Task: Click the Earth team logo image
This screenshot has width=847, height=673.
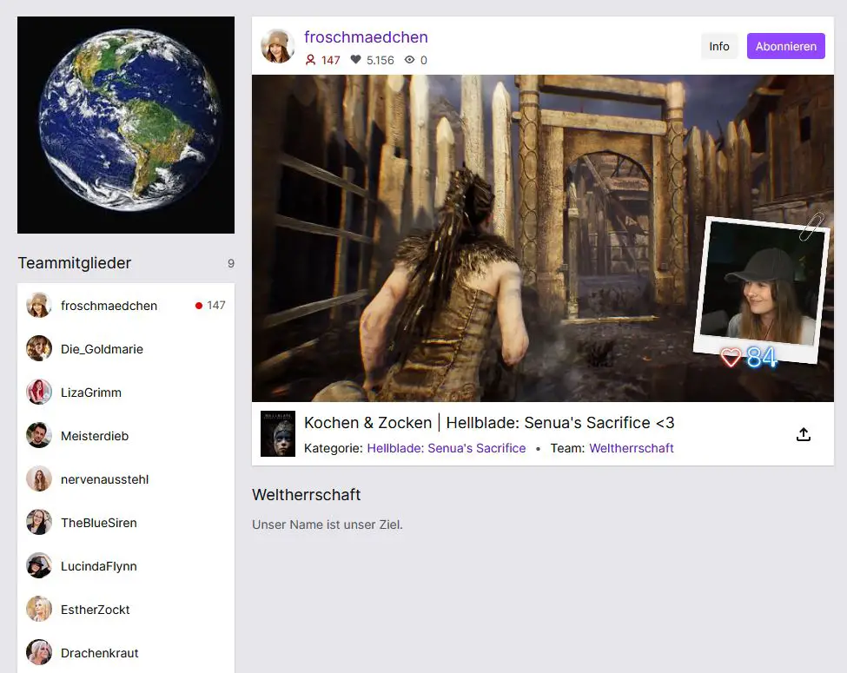Action: tap(126, 125)
